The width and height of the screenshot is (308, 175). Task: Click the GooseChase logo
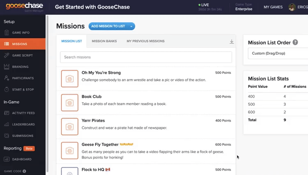tap(24, 7)
